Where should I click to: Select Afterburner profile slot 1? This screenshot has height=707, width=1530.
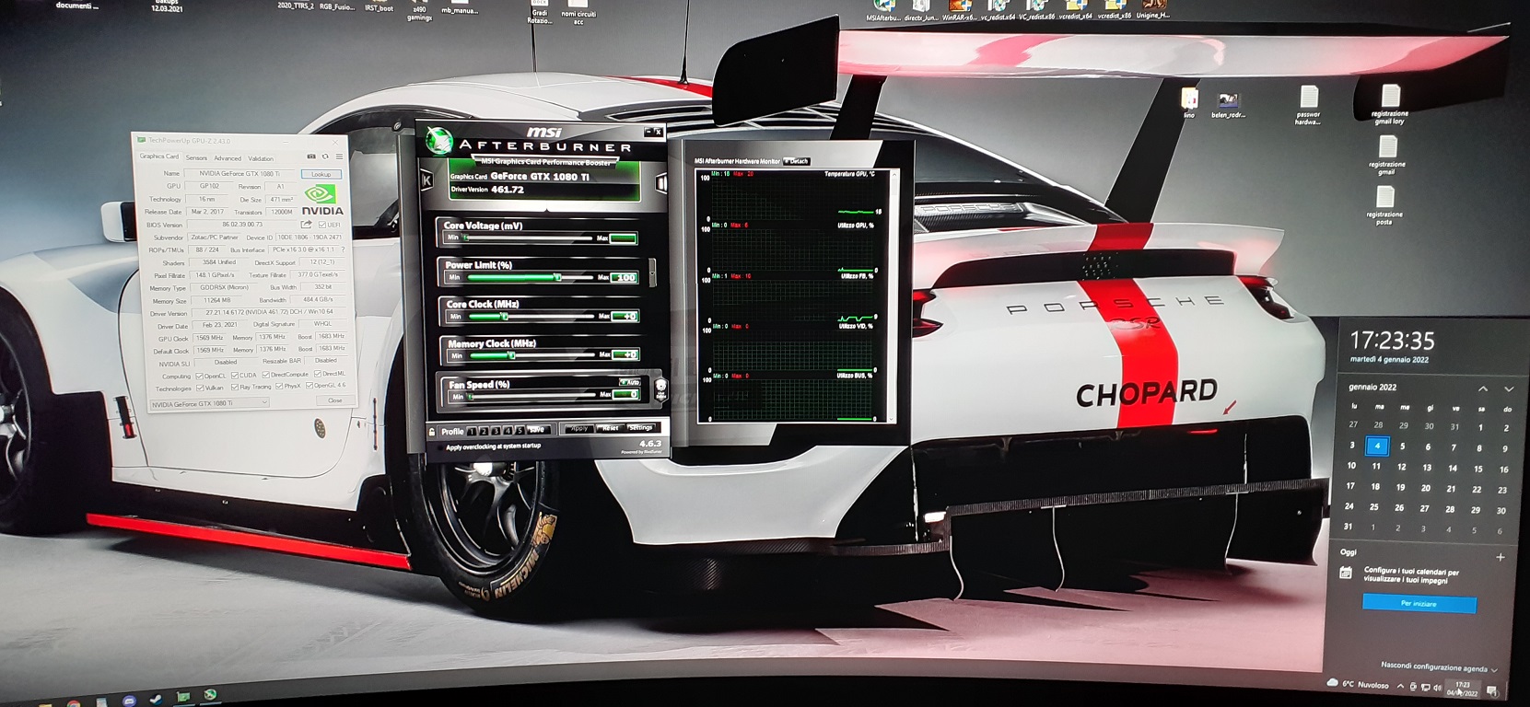[x=472, y=431]
